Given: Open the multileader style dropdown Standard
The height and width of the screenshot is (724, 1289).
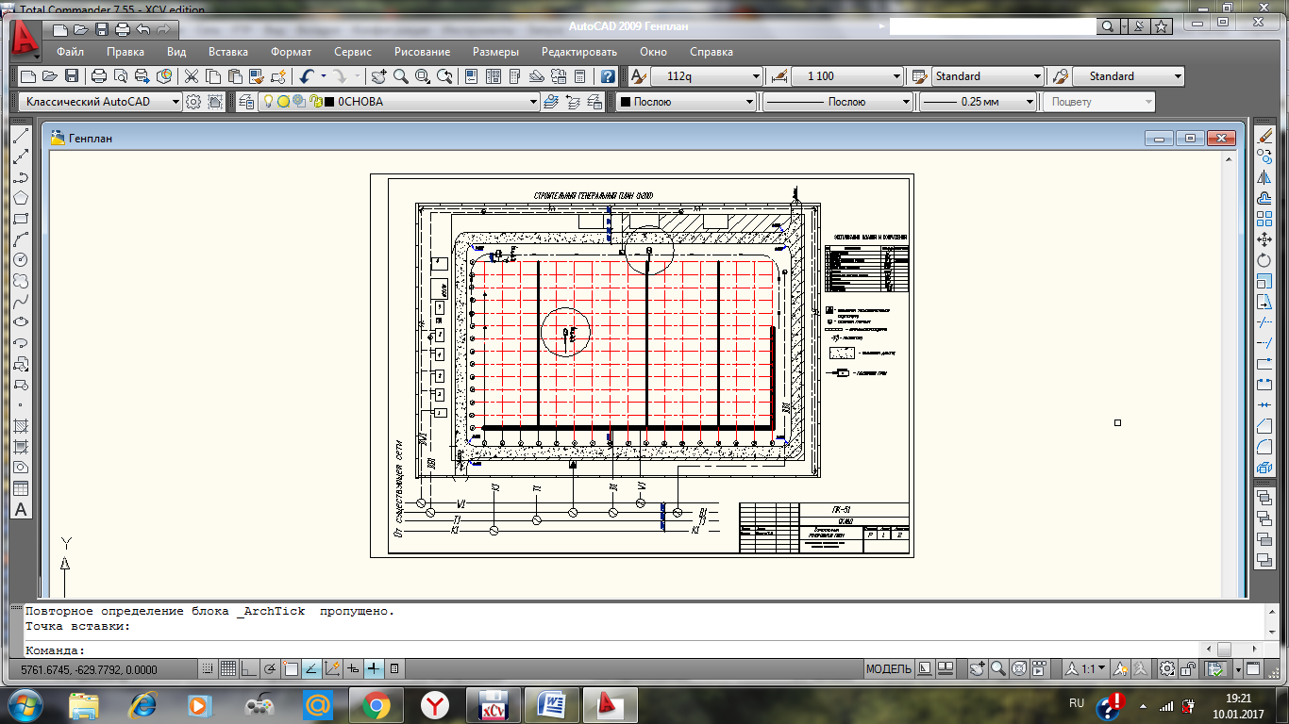Looking at the screenshot, I should point(1129,76).
